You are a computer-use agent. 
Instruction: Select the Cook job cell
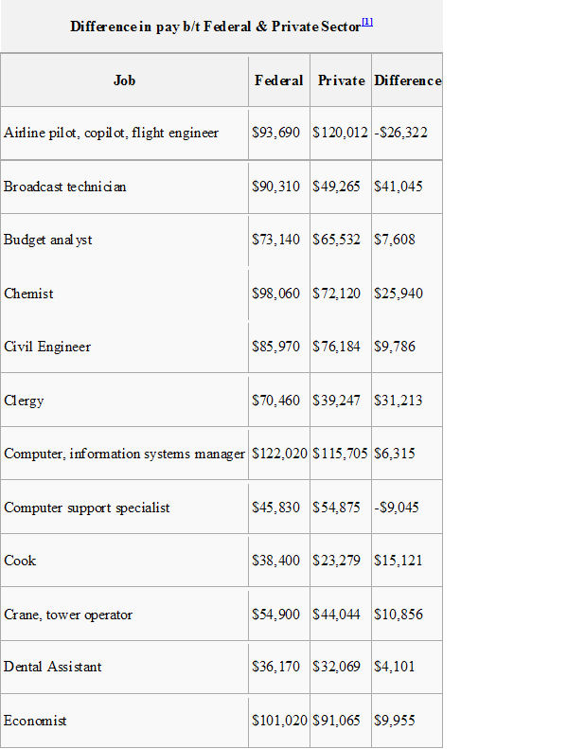click(x=124, y=561)
